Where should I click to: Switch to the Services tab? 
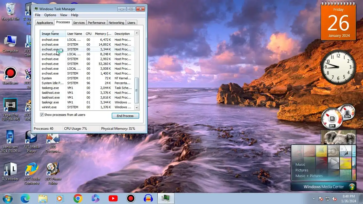click(79, 23)
